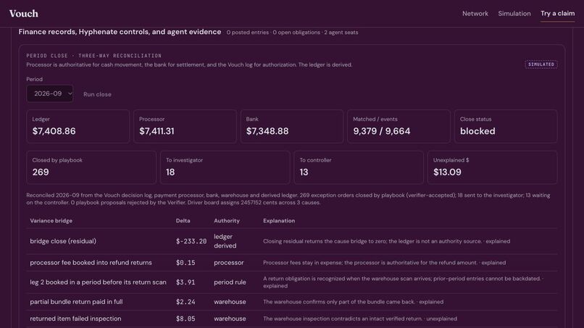Click the SIMULATED badge
Viewport: 584px width, 328px height.
pyautogui.click(x=541, y=64)
